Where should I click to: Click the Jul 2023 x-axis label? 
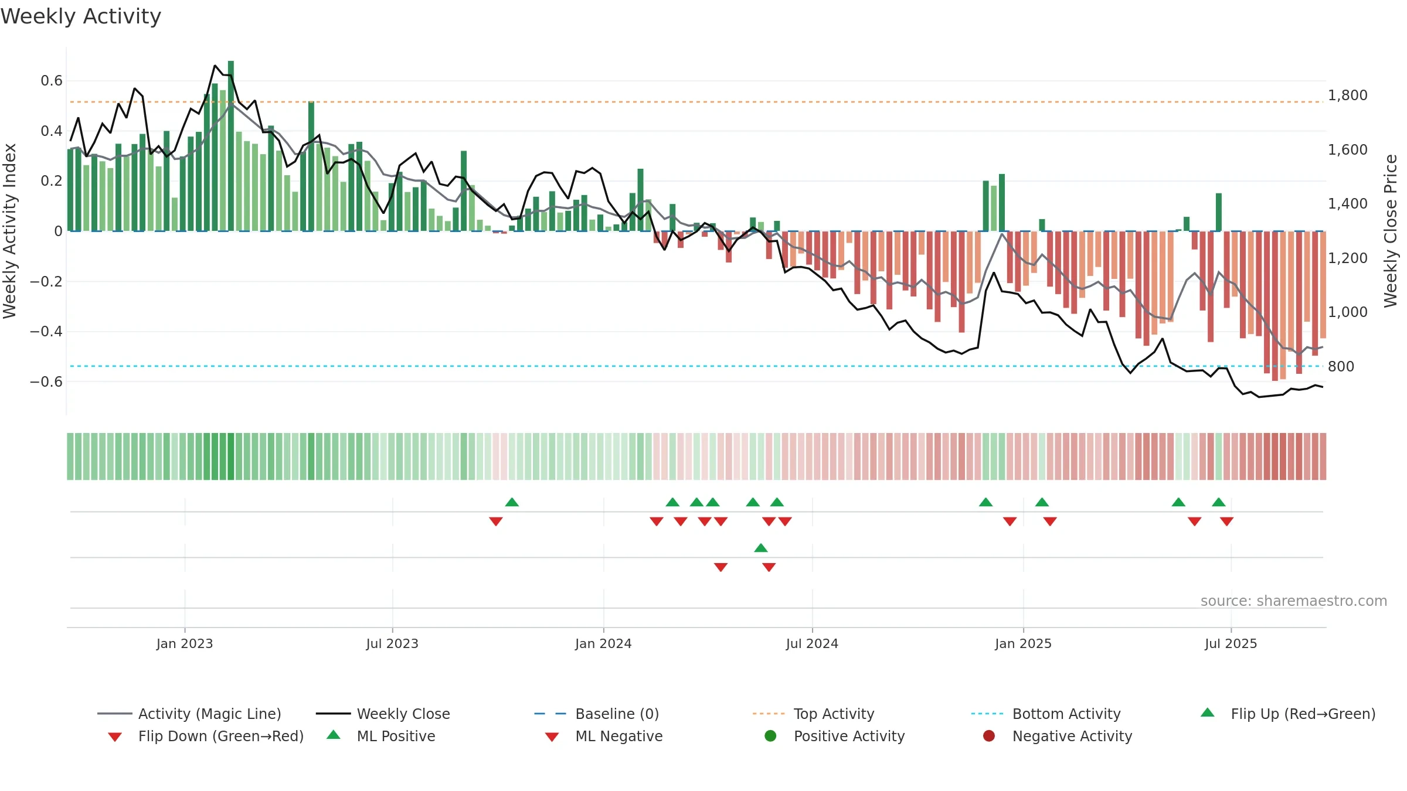point(392,643)
